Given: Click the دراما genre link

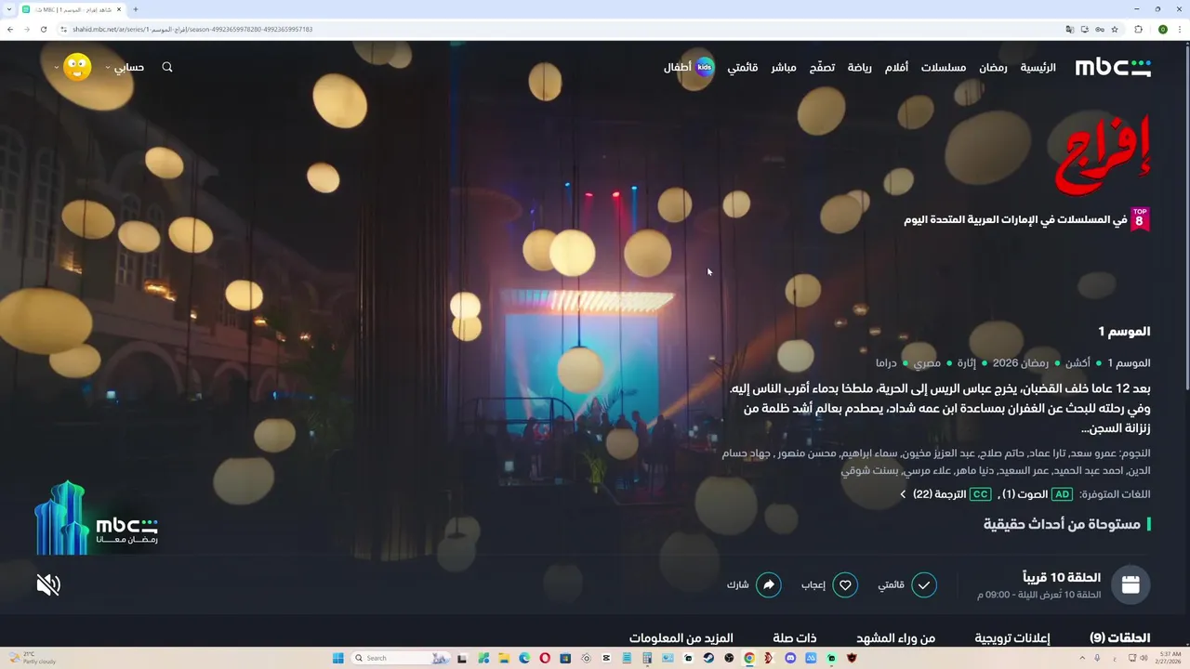Looking at the screenshot, I should [886, 363].
